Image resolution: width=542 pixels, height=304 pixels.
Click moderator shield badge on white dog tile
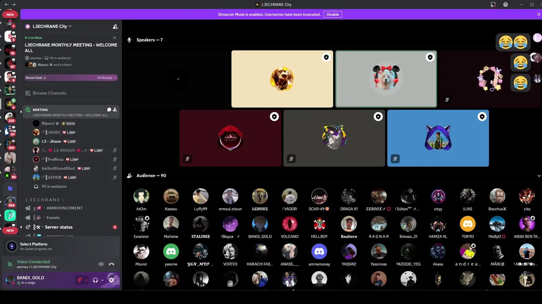[430, 57]
